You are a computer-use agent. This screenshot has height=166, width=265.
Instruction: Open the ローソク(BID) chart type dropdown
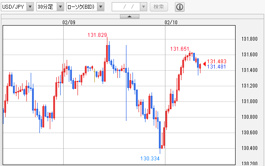coord(85,7)
